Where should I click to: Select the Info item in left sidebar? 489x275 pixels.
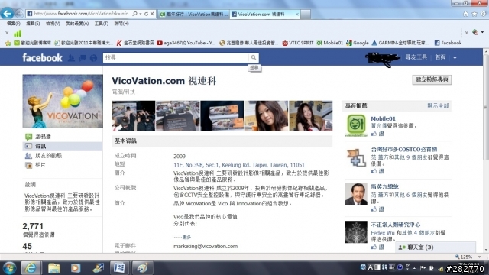pyautogui.click(x=63, y=146)
